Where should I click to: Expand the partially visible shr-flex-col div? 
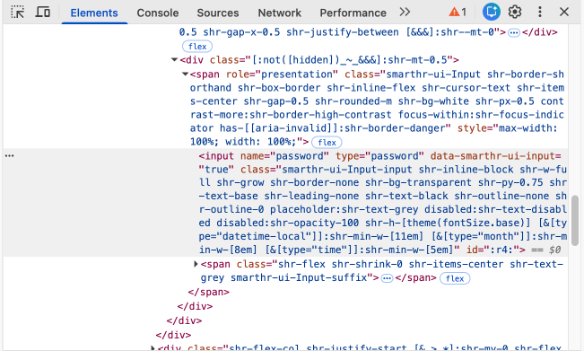tap(153, 348)
